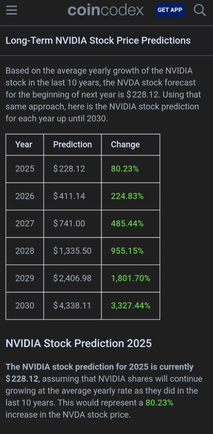Open the hamburger menu icon
Screen dimensions: 213x434
(x=11, y=11)
